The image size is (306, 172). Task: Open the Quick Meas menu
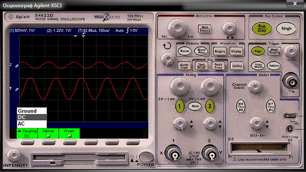coord(202,51)
